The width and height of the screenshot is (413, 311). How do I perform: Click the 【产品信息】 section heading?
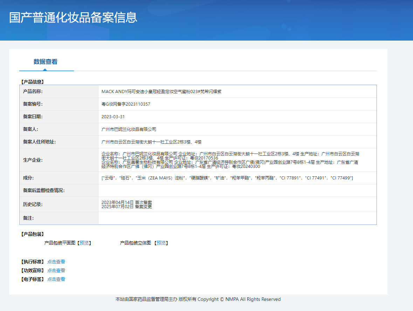[32, 82]
